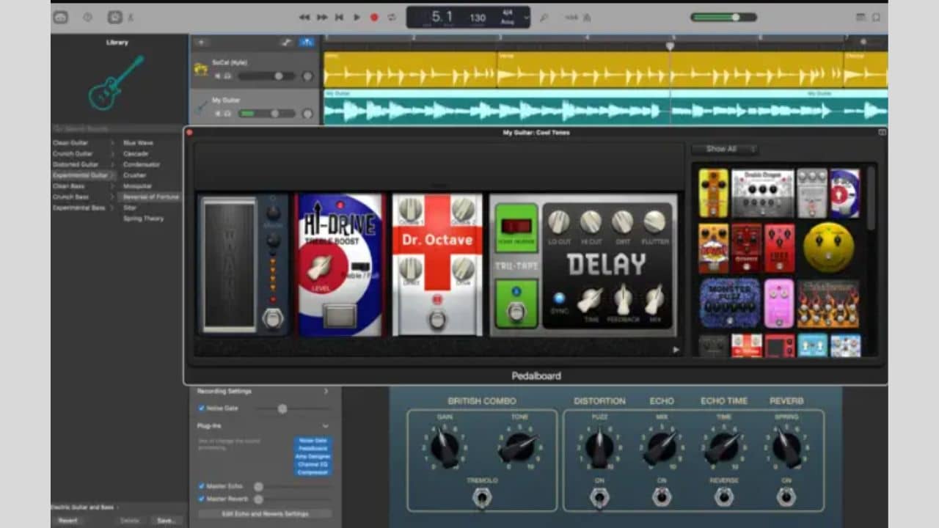This screenshot has height=528, width=939.
Task: Toggle the Delay pedal Sync button
Action: click(x=559, y=298)
